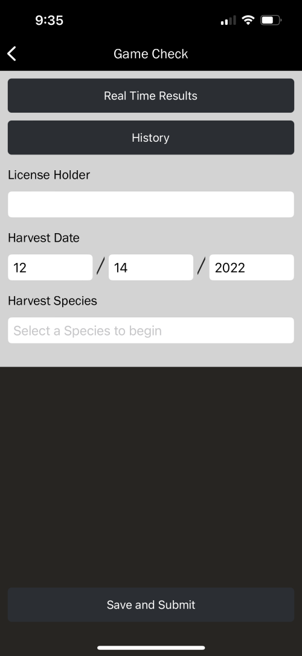Tap the License Holder label
The image size is (302, 656).
[49, 175]
